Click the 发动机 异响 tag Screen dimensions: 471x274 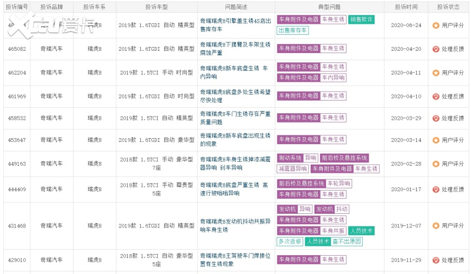coord(295,209)
